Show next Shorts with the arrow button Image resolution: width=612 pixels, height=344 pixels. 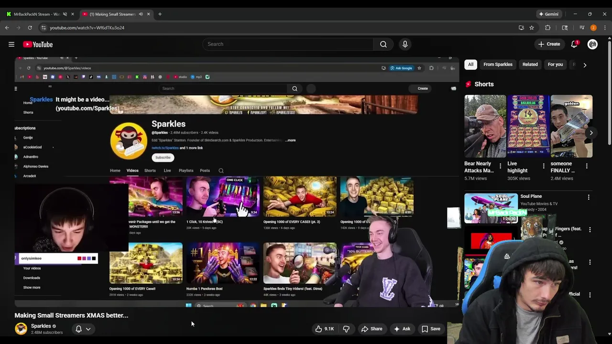coord(591,133)
